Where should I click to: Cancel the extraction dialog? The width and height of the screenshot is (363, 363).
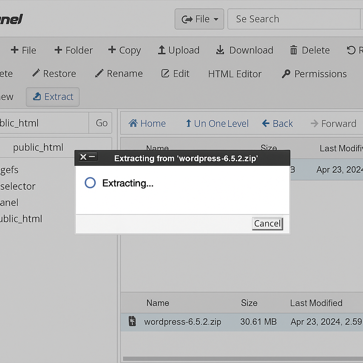[x=267, y=224]
